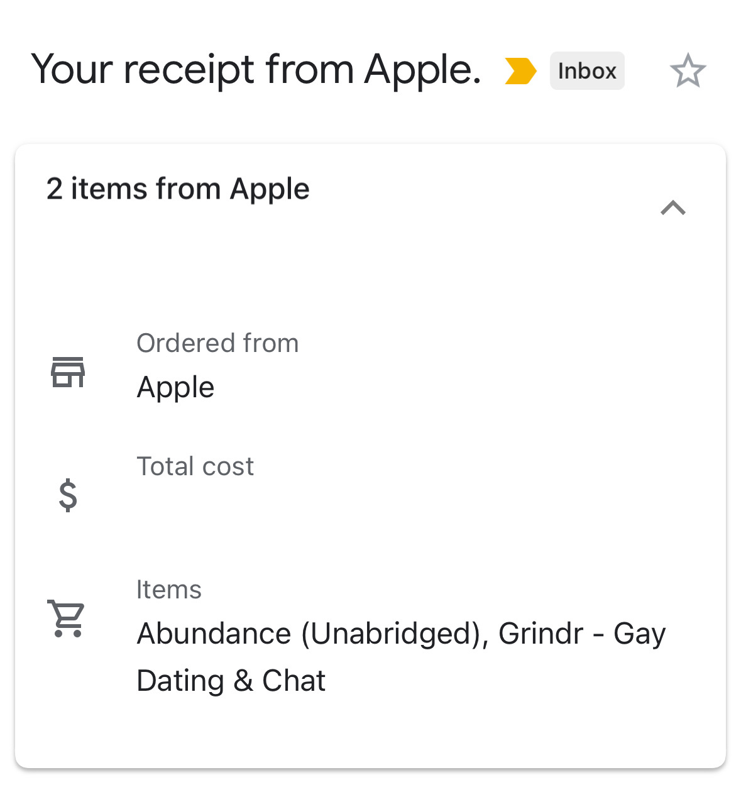This screenshot has width=741, height=792.
Task: Click the word 'Apple' in subject line
Action: 422,70
